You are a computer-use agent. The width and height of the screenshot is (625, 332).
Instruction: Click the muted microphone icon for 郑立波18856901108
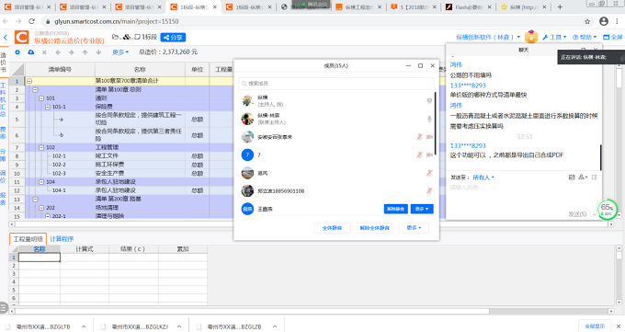pos(429,190)
